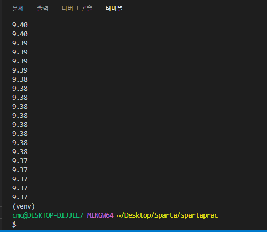The width and height of the screenshot is (267, 232).
Task: Click the cmc@DESKTOP-DIJJLE7 prompt text
Action: (48, 215)
